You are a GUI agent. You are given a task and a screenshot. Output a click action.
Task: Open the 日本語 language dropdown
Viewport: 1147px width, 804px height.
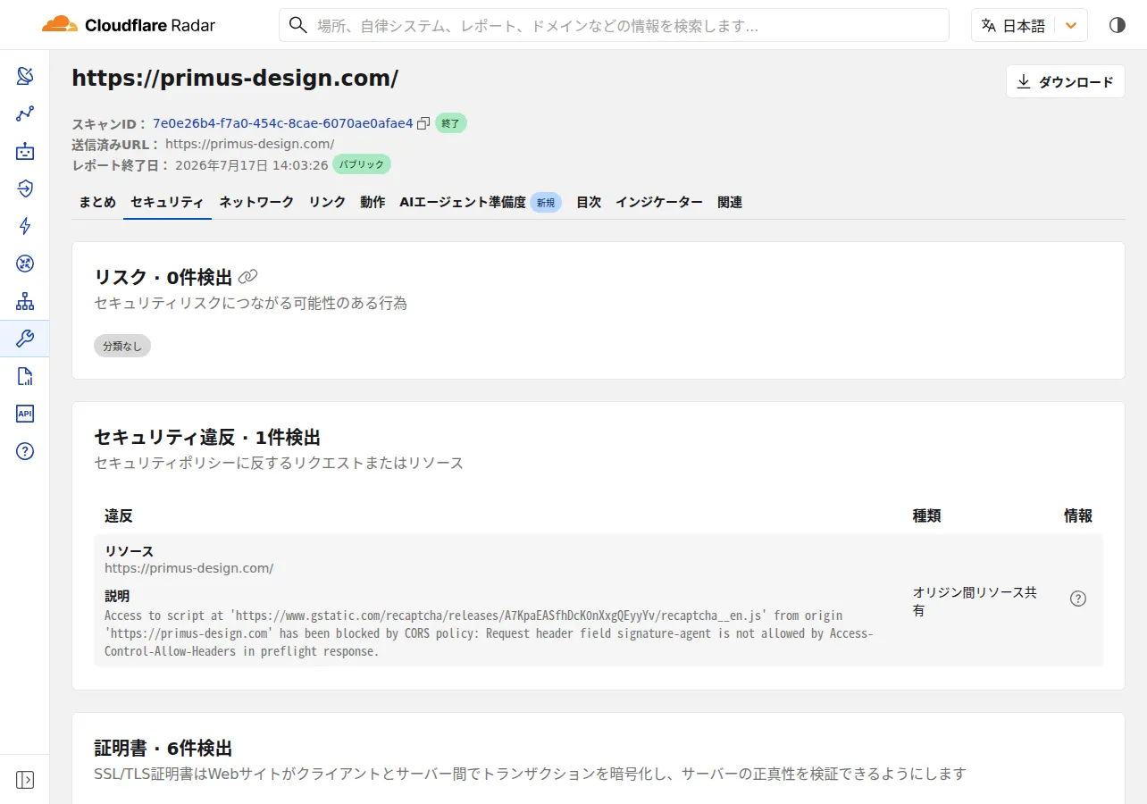tap(1029, 25)
